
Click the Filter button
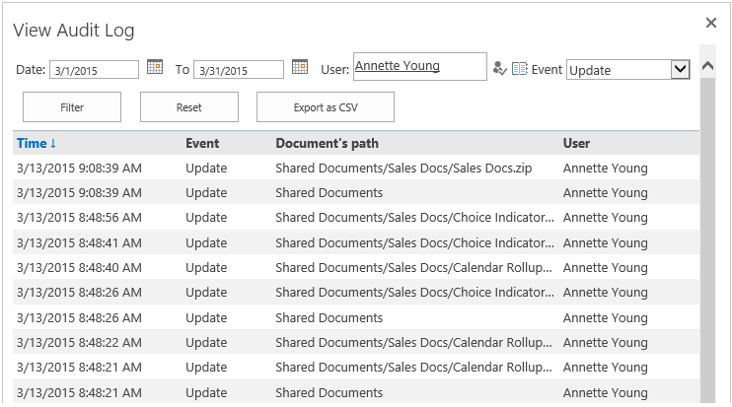coord(72,107)
